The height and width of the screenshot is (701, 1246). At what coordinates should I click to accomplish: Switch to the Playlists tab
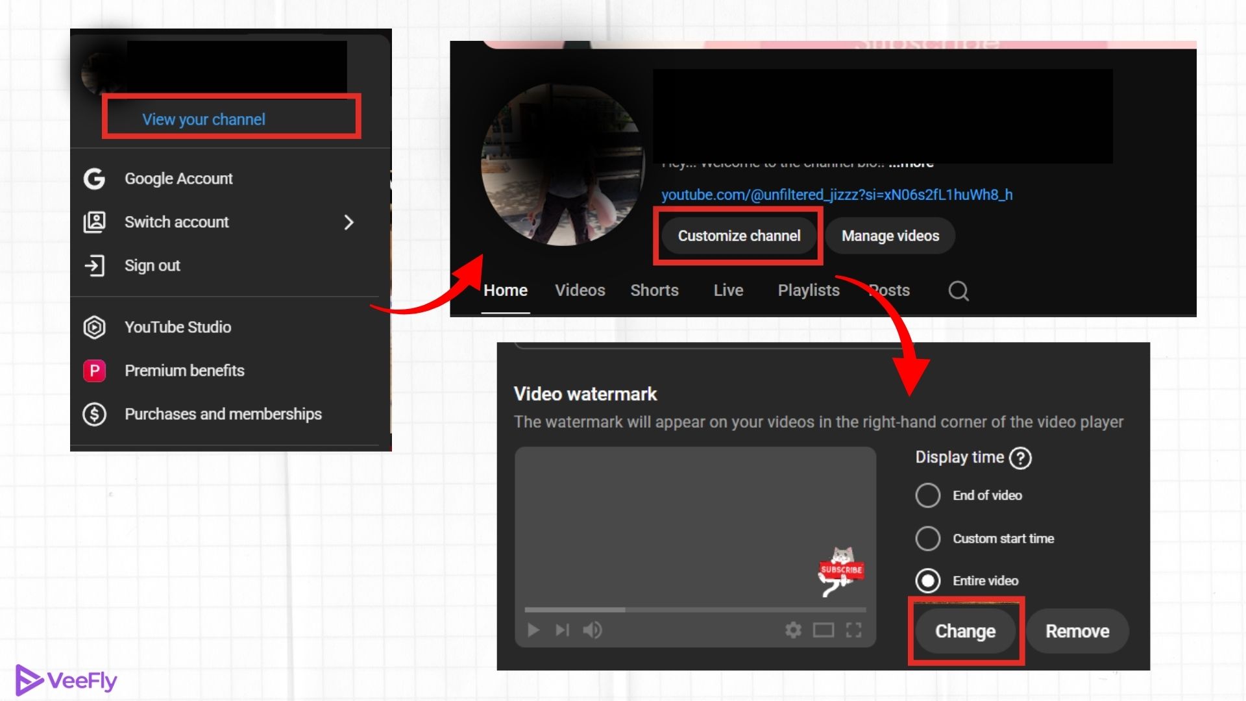point(808,290)
